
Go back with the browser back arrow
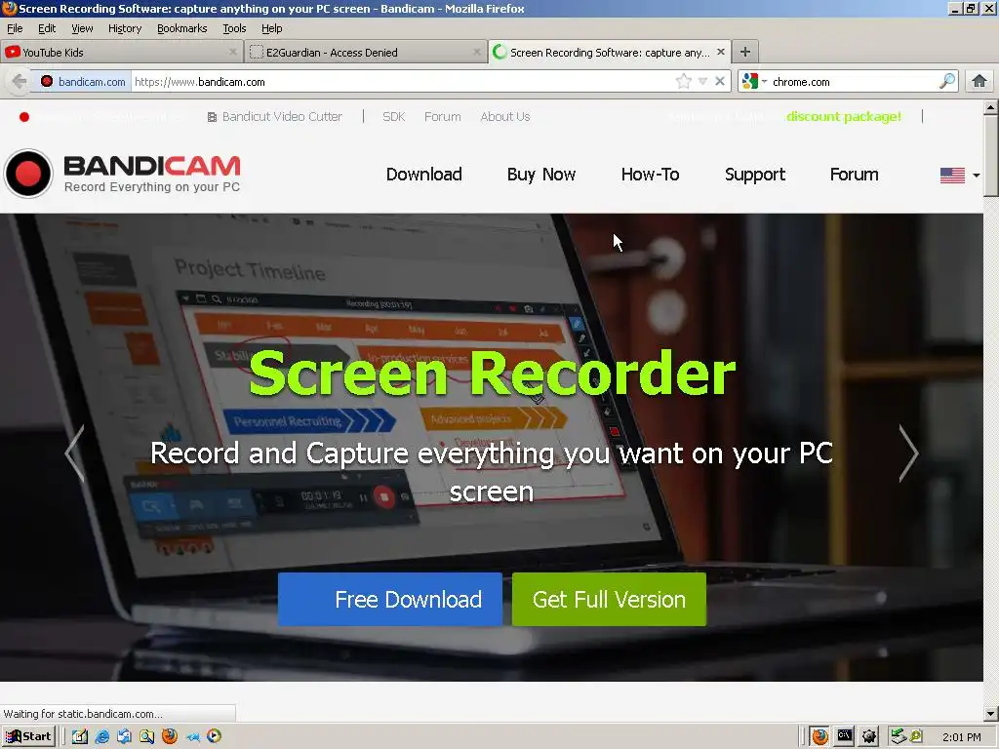[20, 82]
